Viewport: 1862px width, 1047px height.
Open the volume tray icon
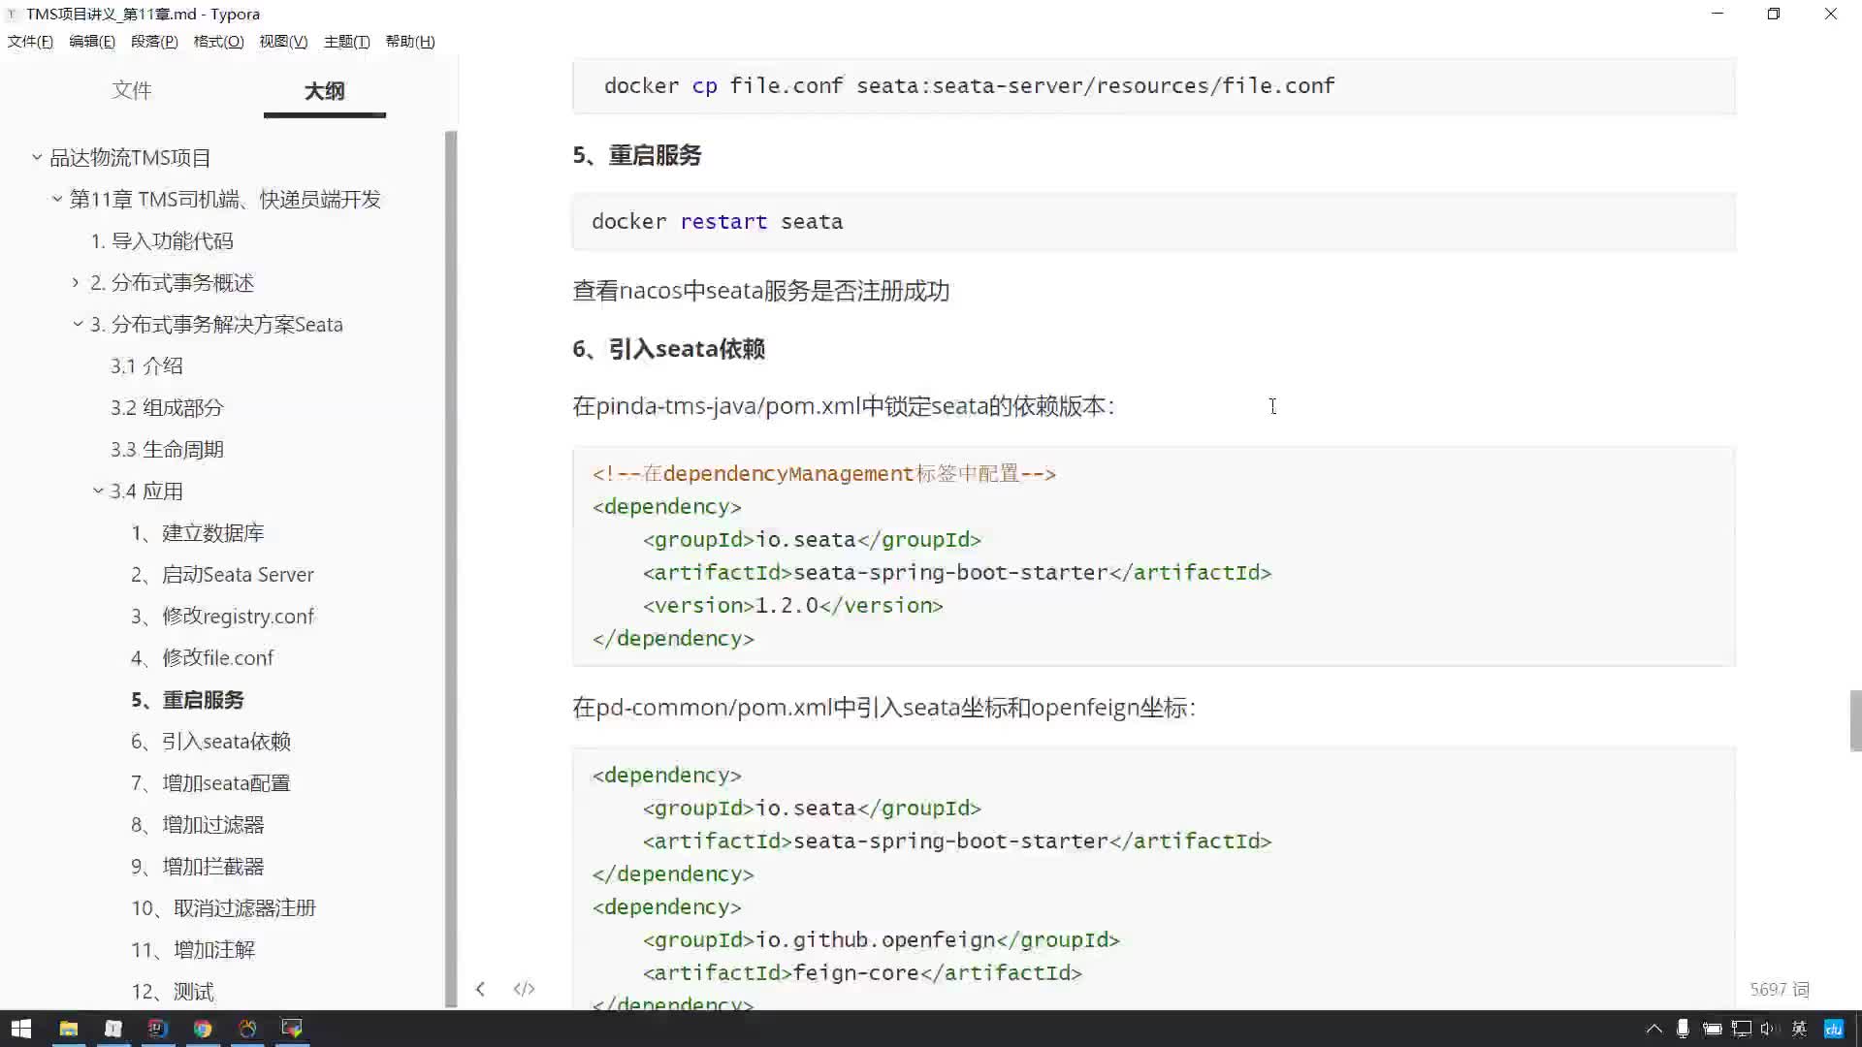(1768, 1029)
